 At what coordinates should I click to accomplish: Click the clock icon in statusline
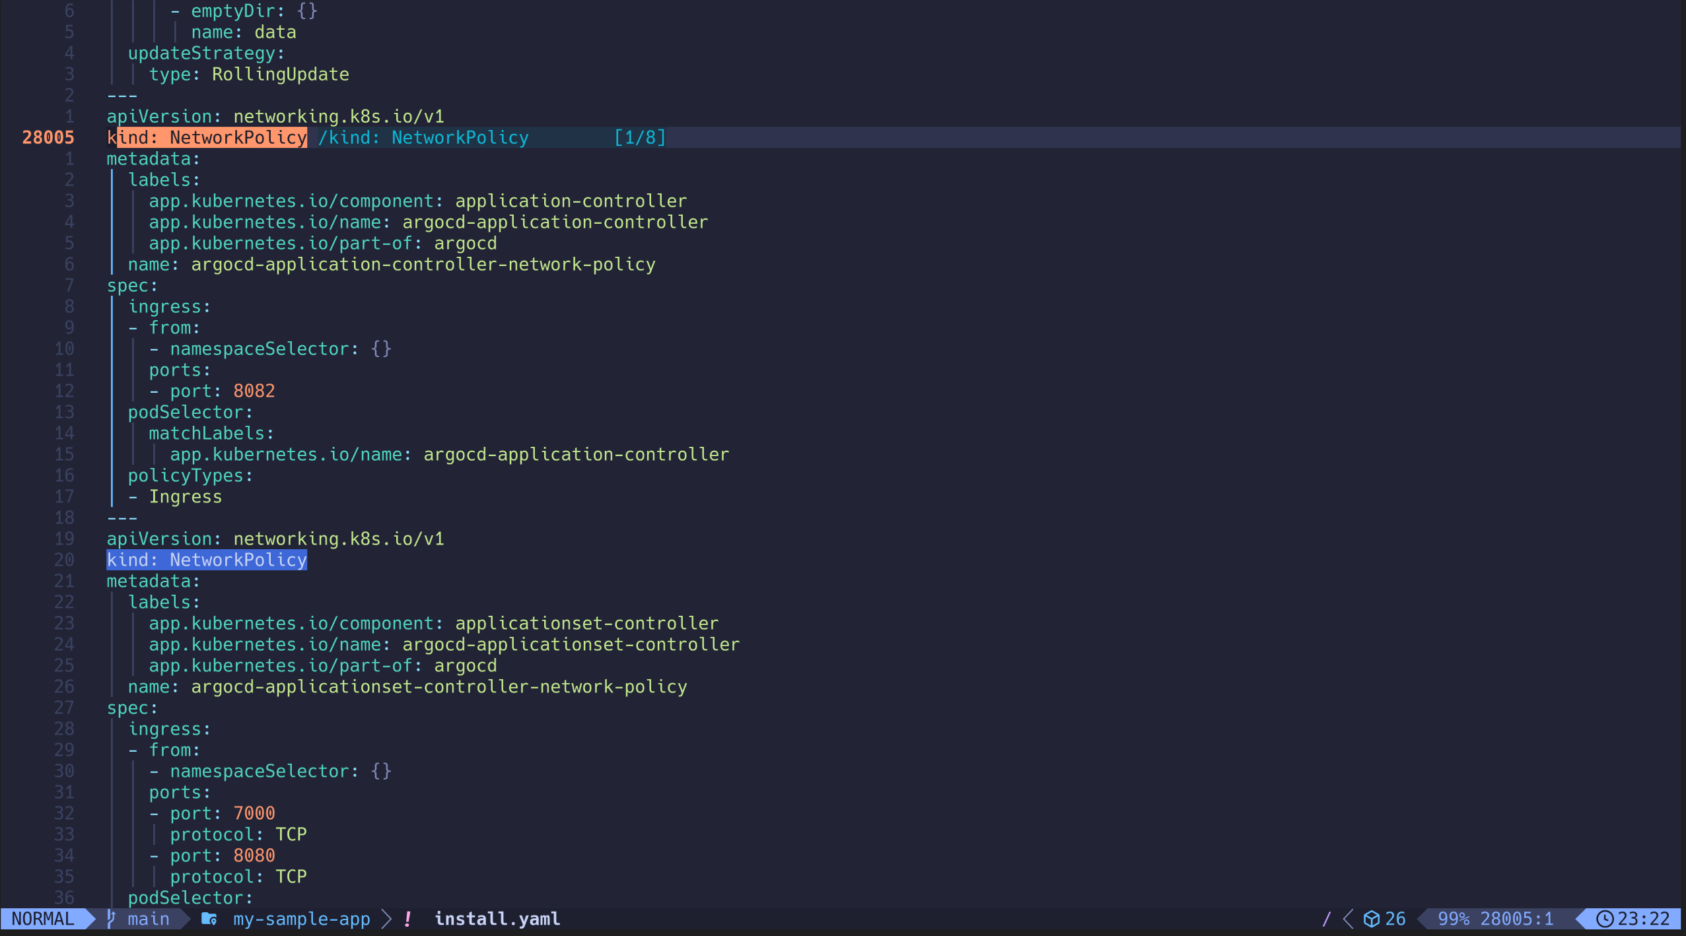coord(1604,918)
